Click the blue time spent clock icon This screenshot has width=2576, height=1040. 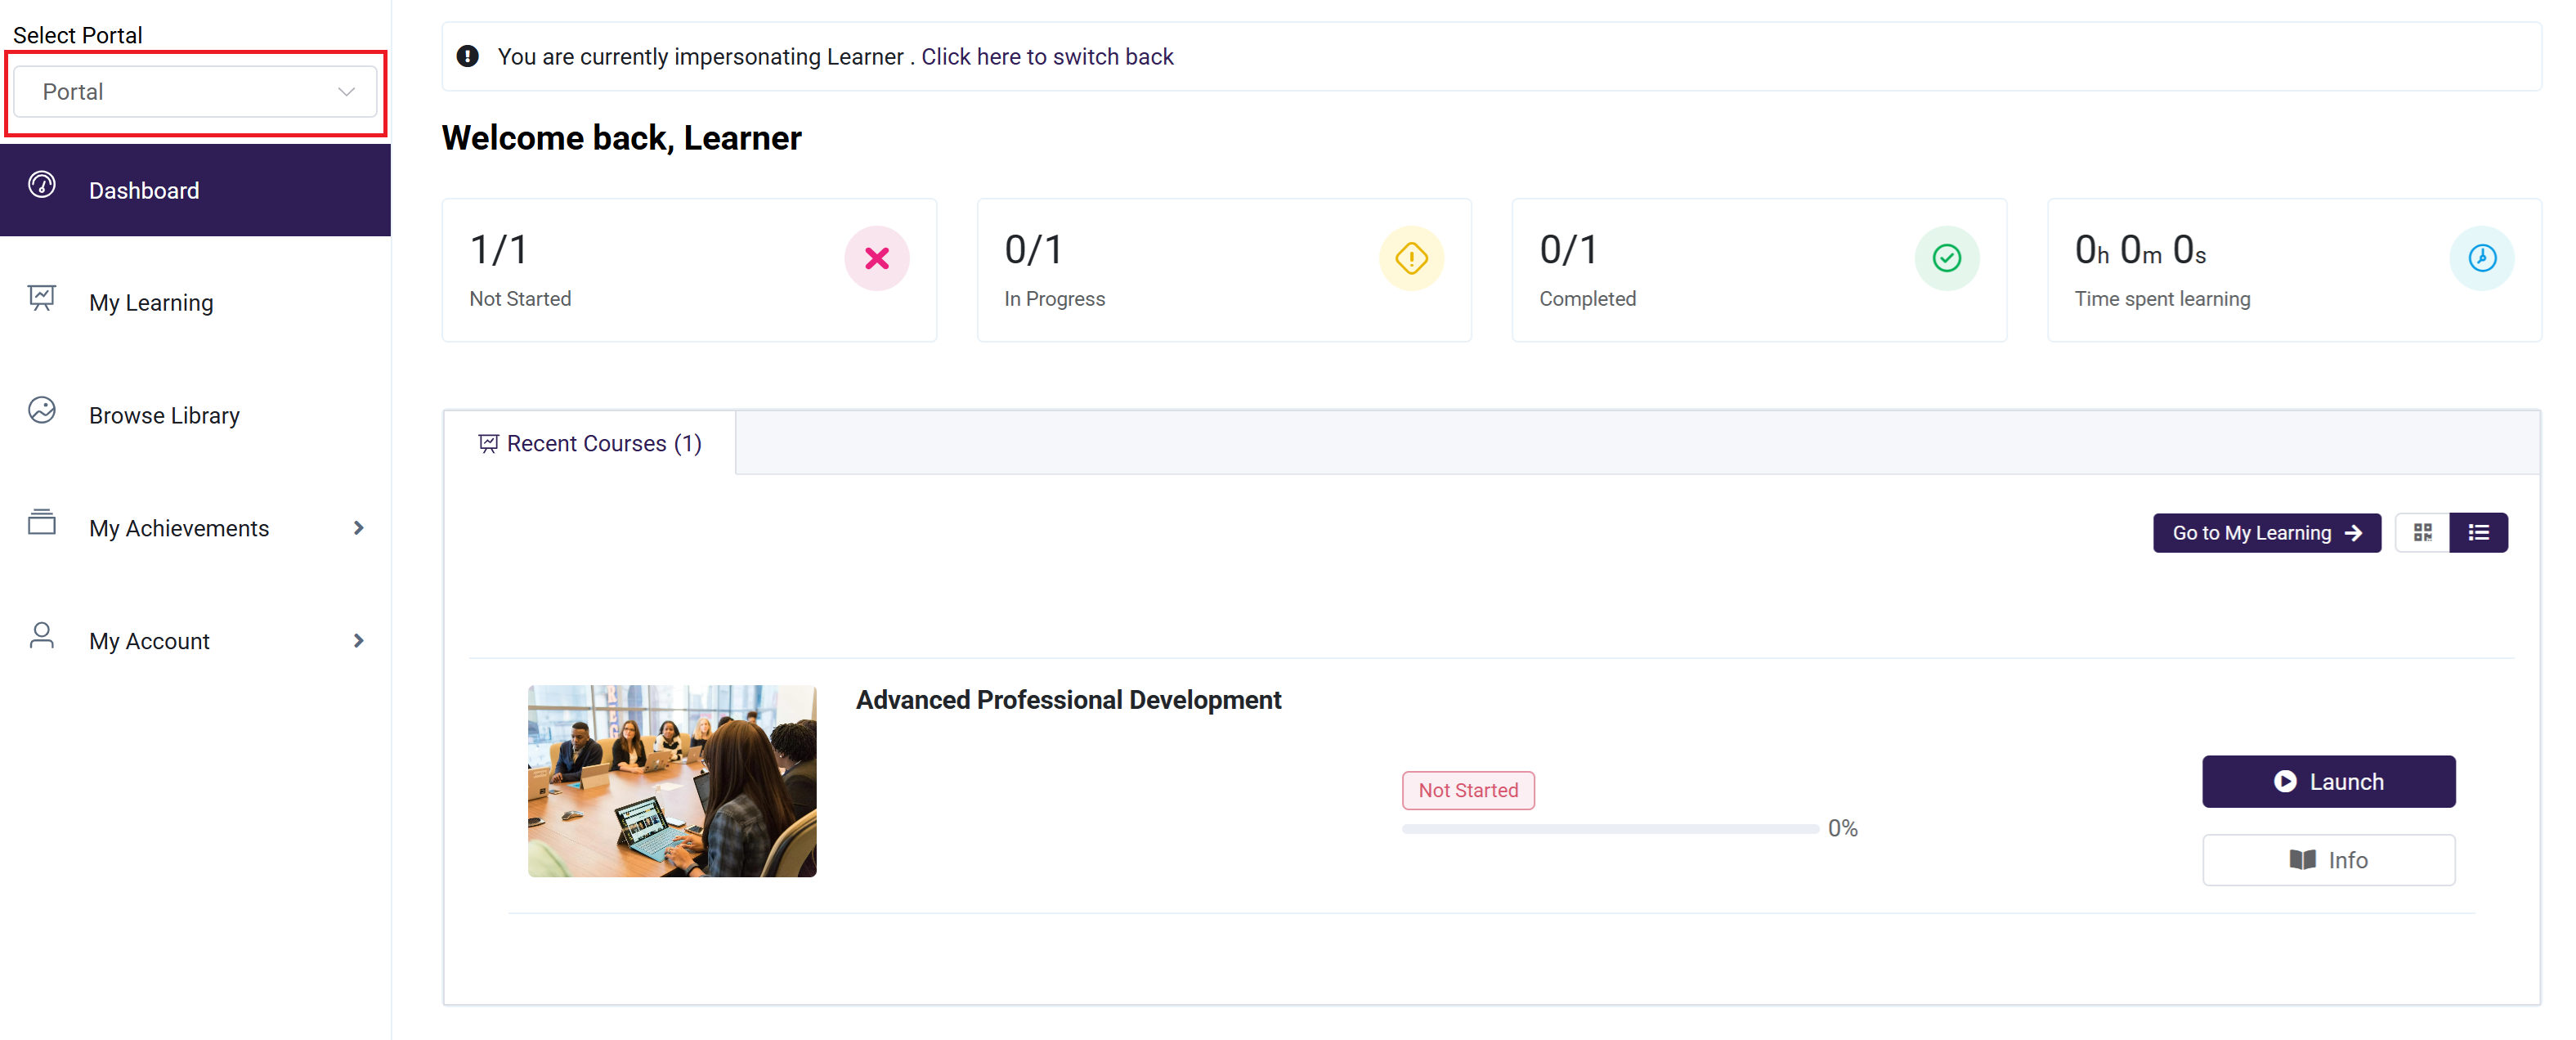pos(2481,259)
